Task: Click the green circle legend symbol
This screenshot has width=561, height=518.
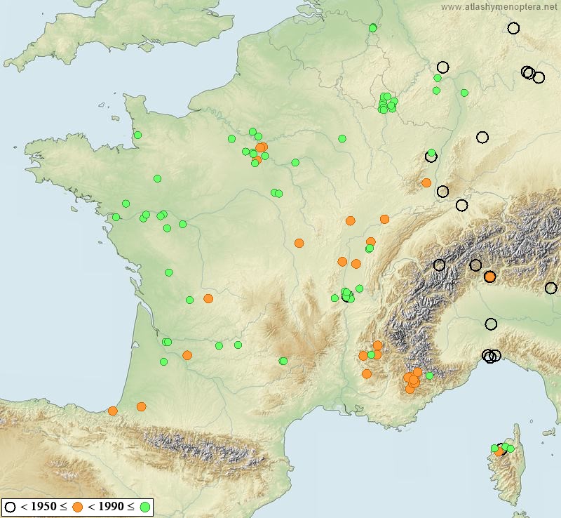Action: point(145,507)
